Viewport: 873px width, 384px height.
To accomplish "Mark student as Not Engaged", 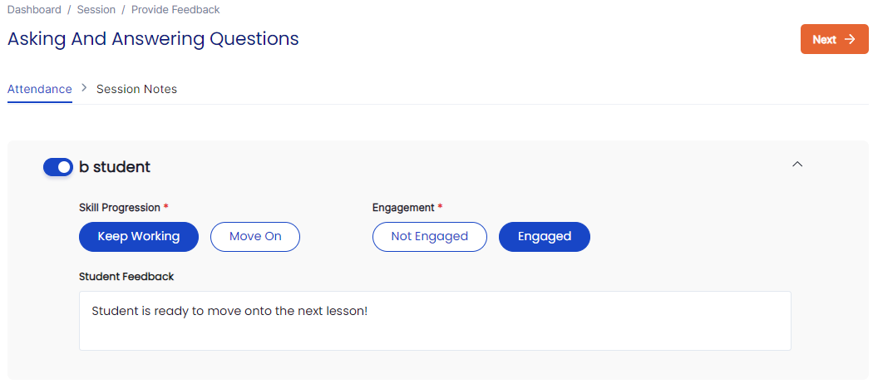I will [429, 237].
